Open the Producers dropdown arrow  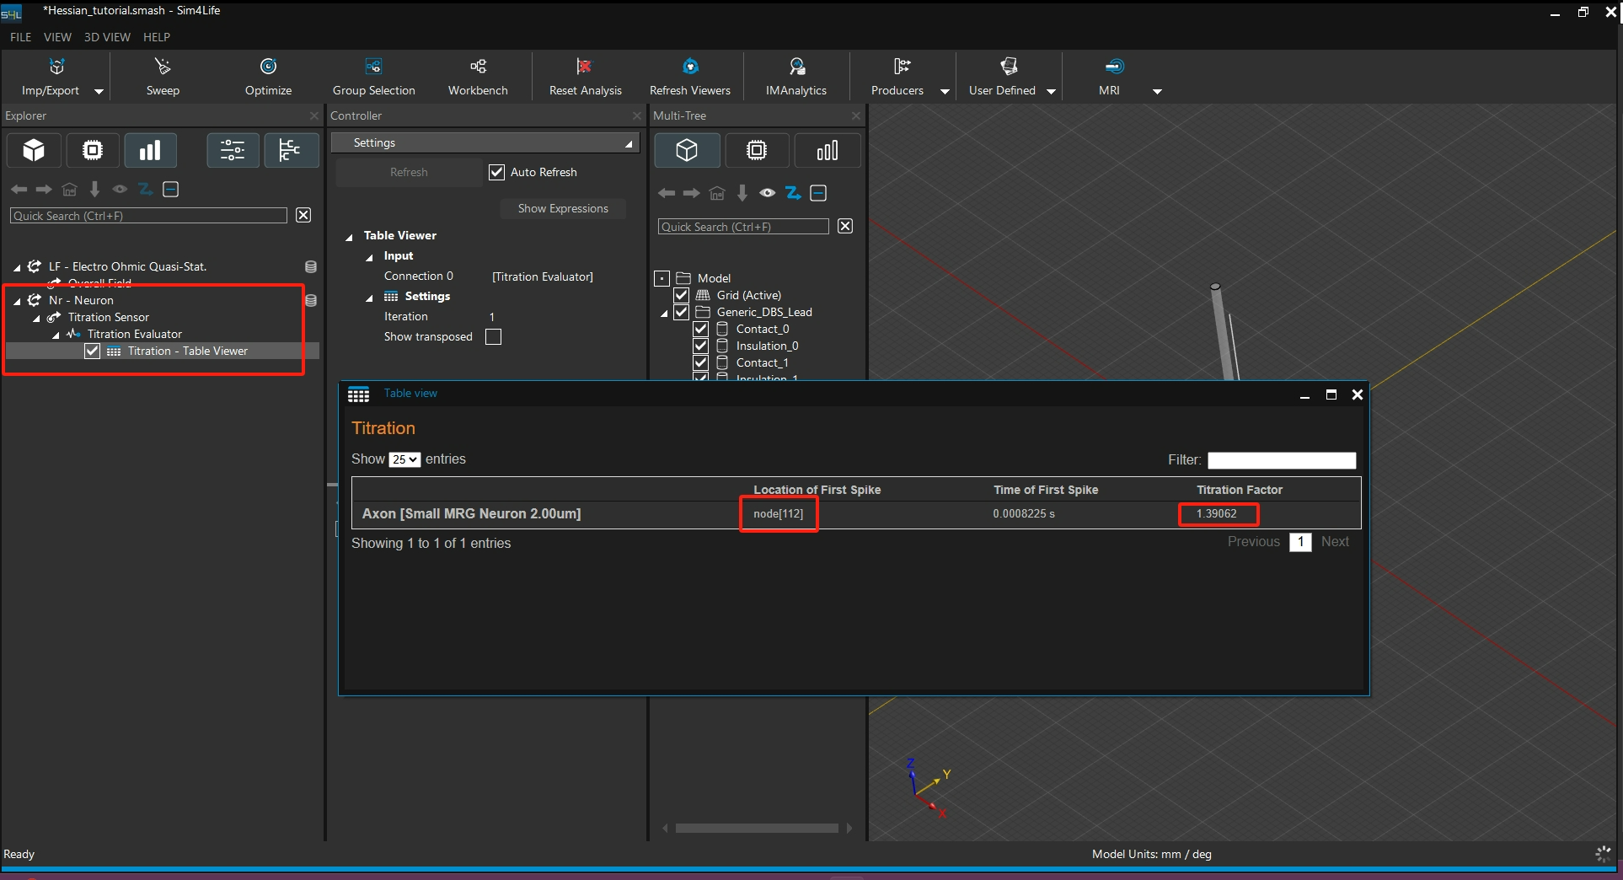[x=945, y=91]
